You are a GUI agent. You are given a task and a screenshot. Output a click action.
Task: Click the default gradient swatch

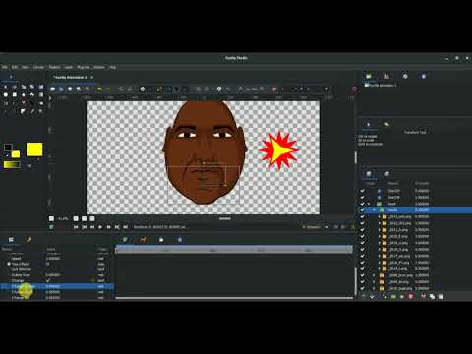(x=12, y=165)
